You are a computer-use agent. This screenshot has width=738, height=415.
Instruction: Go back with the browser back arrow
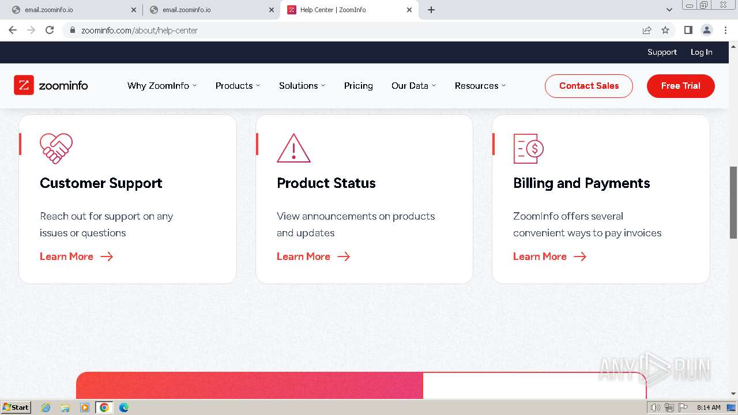13,30
